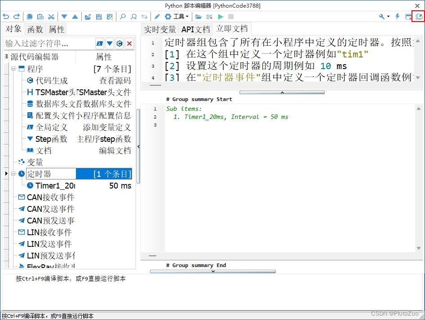Click the blue open folder icon
Screen dimensions: 425x320
[x=199, y=17]
